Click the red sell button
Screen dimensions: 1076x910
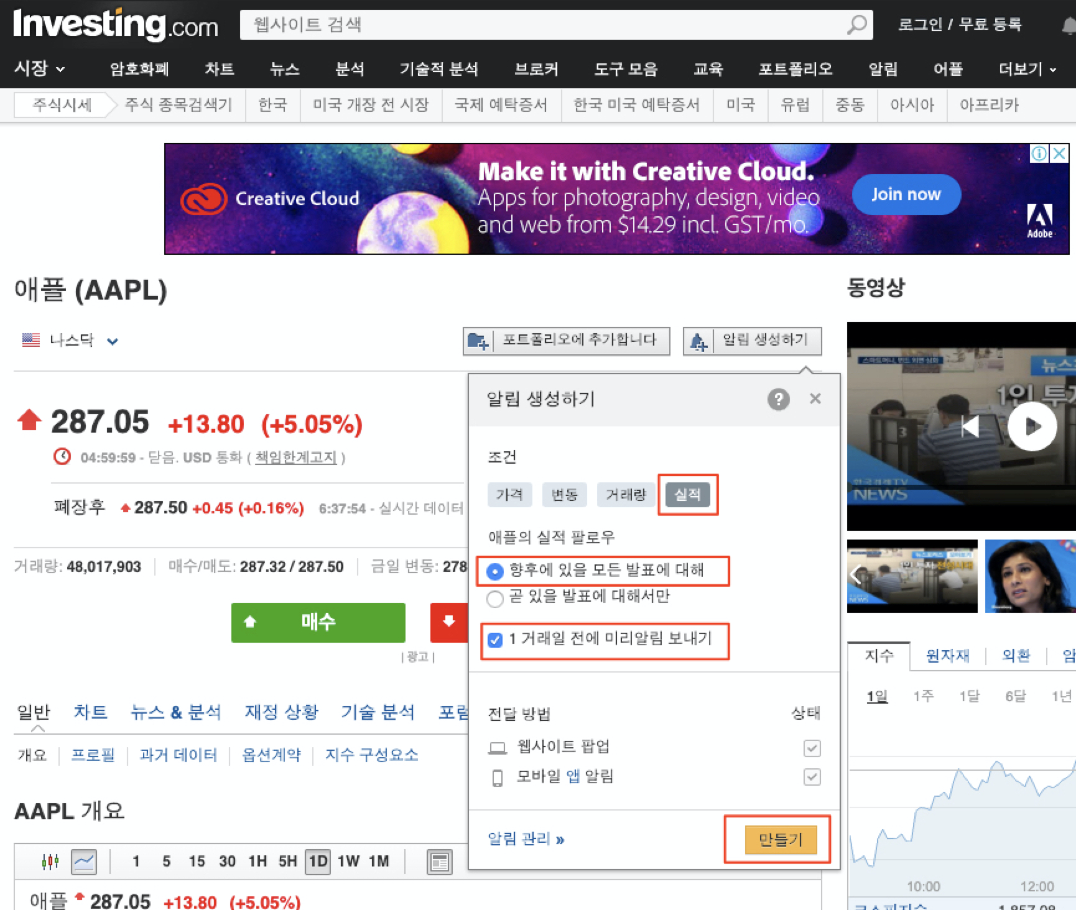449,622
